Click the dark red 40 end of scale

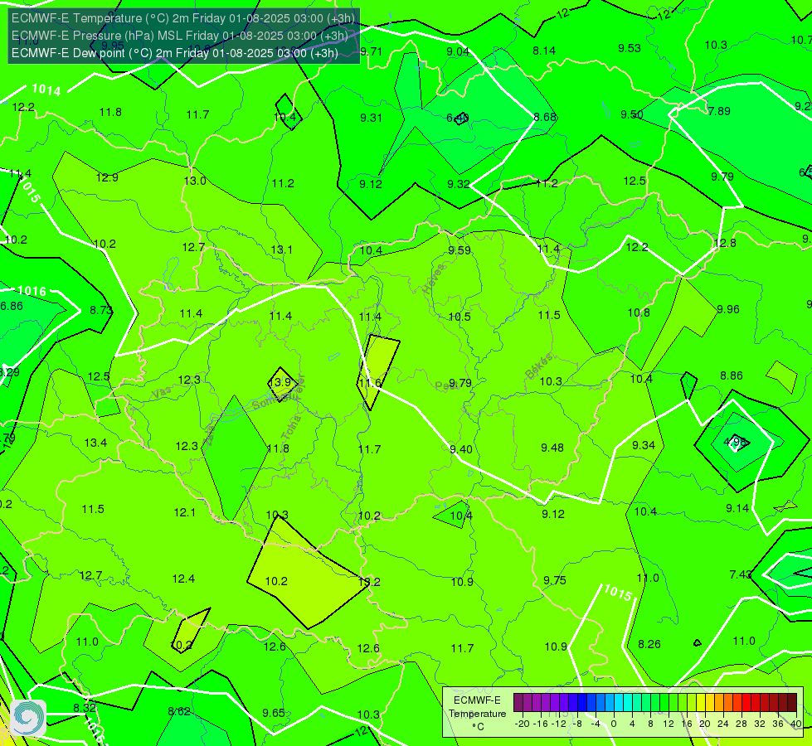click(x=792, y=703)
